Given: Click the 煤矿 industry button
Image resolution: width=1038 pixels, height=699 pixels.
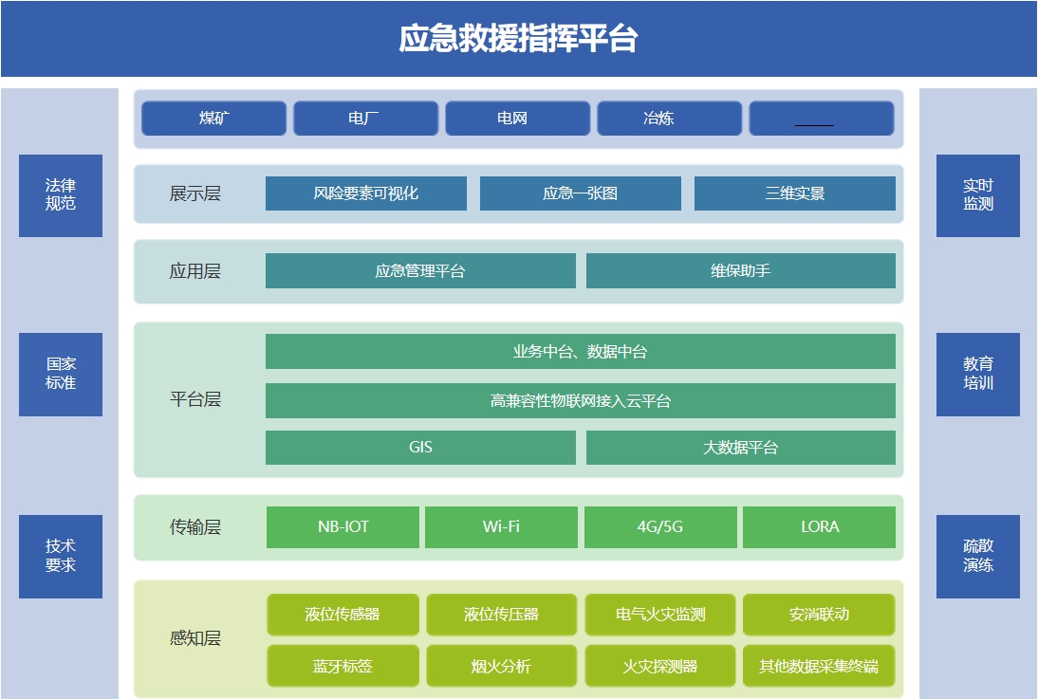Looking at the screenshot, I should pos(213,119).
